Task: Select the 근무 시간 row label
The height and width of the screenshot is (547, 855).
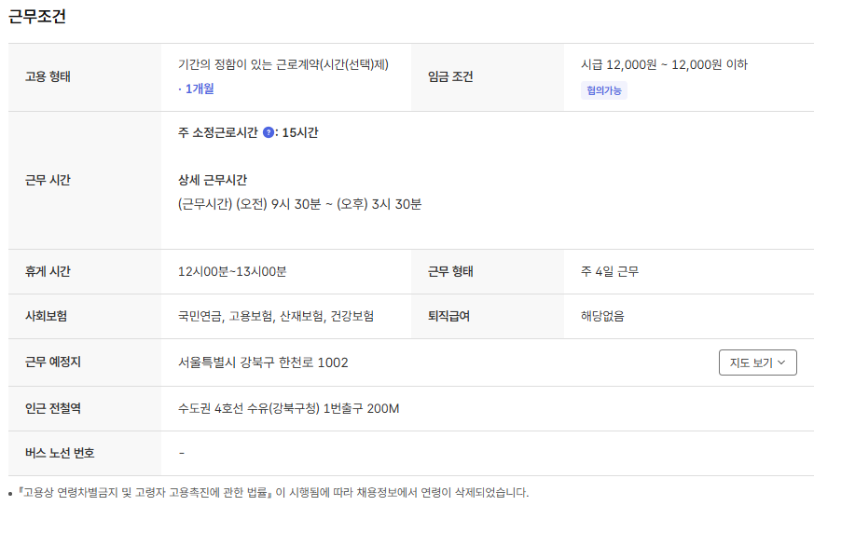Action: click(48, 181)
